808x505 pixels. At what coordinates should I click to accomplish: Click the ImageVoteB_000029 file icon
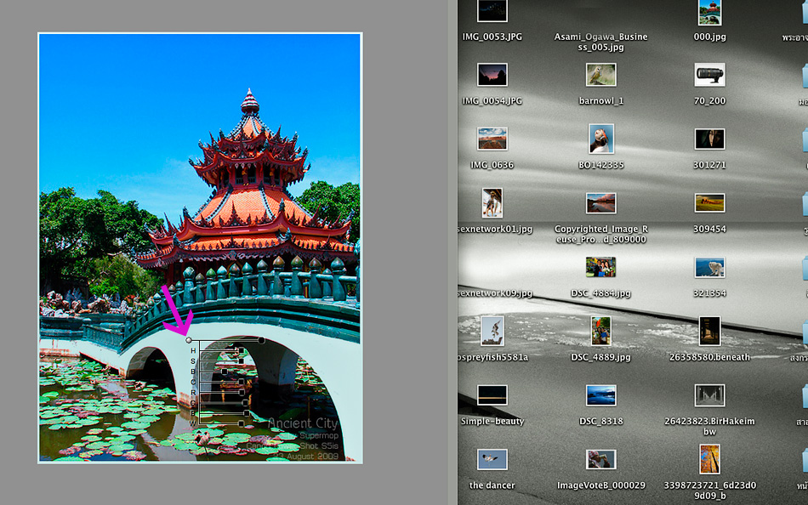point(600,459)
